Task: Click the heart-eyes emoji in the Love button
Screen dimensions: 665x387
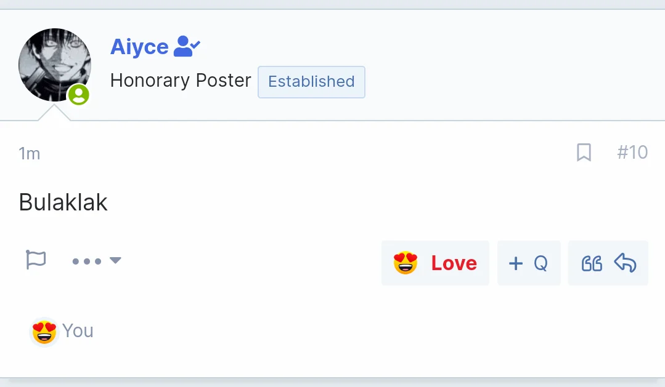Action: pos(406,263)
